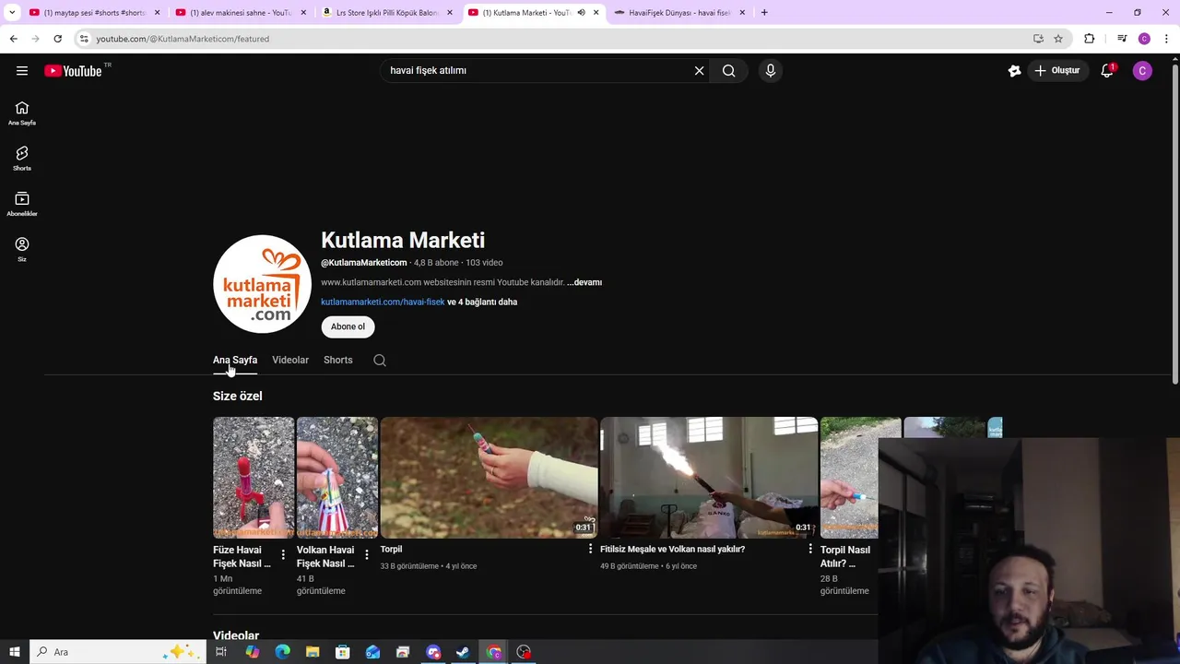Reload the current page
Screen dimensions: 1180x664
(x=57, y=39)
